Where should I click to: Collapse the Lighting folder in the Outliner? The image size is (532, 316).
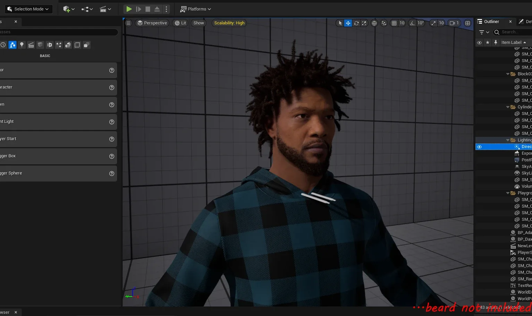tap(508, 140)
